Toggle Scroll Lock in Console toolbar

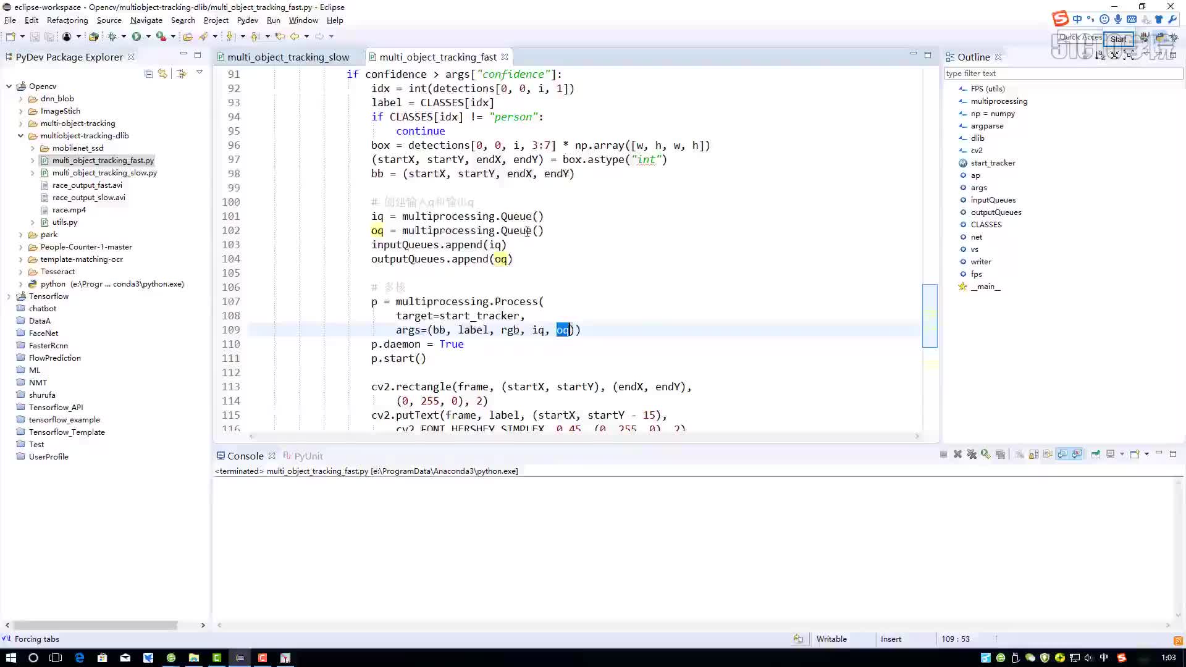click(1033, 454)
